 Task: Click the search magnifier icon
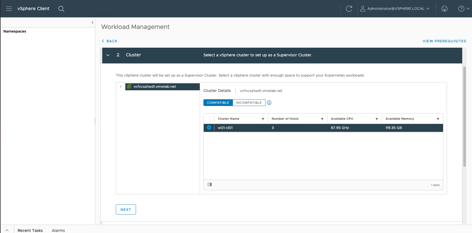click(61, 9)
